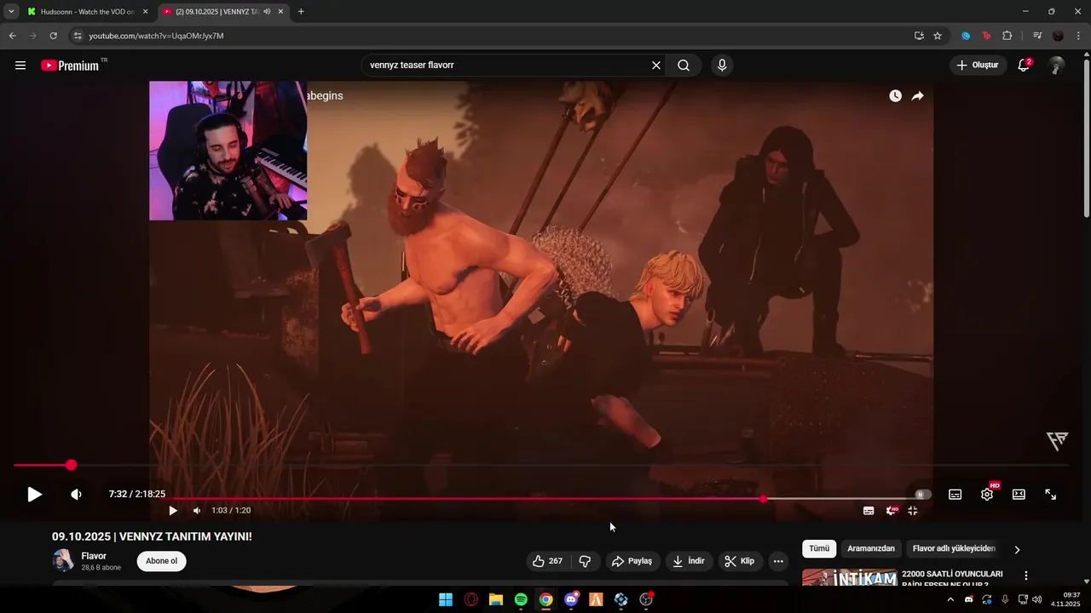Open Discord from taskbar

tap(571, 599)
